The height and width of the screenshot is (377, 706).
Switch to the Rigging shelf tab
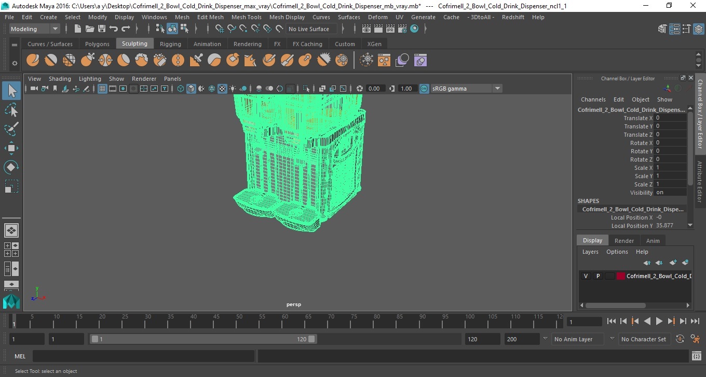(170, 44)
